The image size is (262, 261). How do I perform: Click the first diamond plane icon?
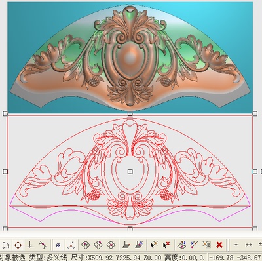pyautogui.click(x=86, y=245)
